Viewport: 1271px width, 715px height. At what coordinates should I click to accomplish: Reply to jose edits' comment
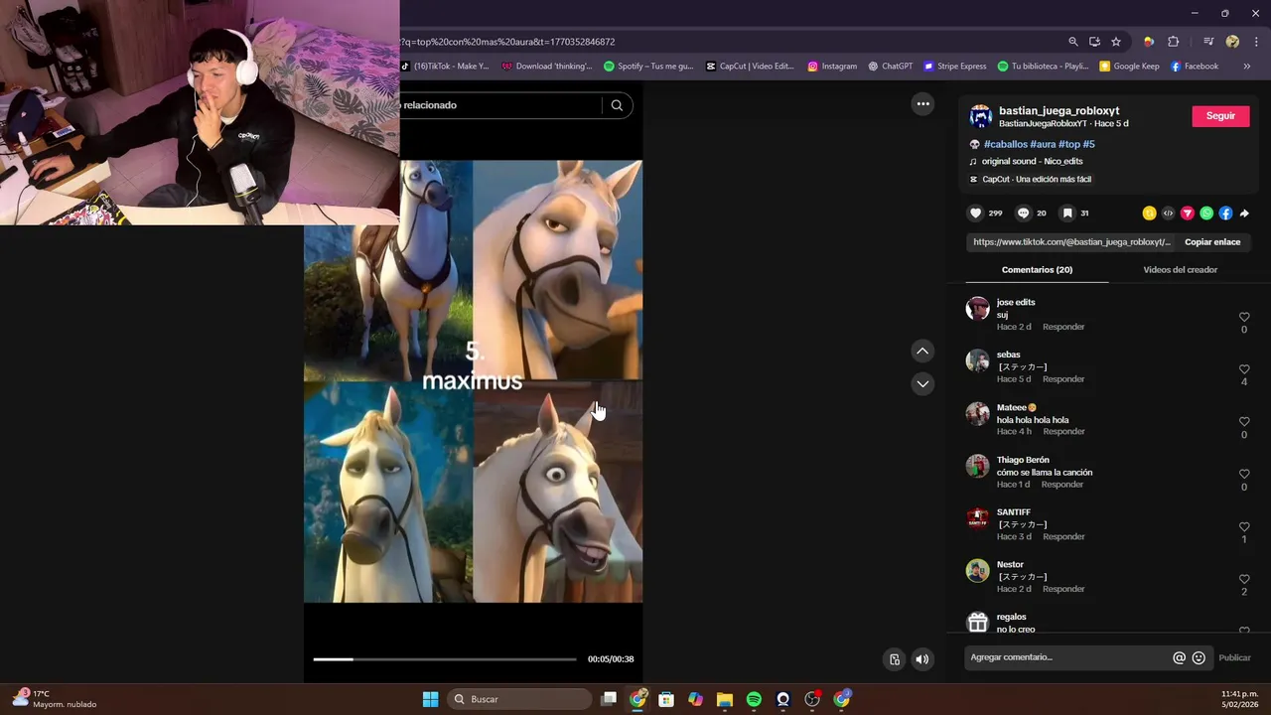tap(1063, 327)
